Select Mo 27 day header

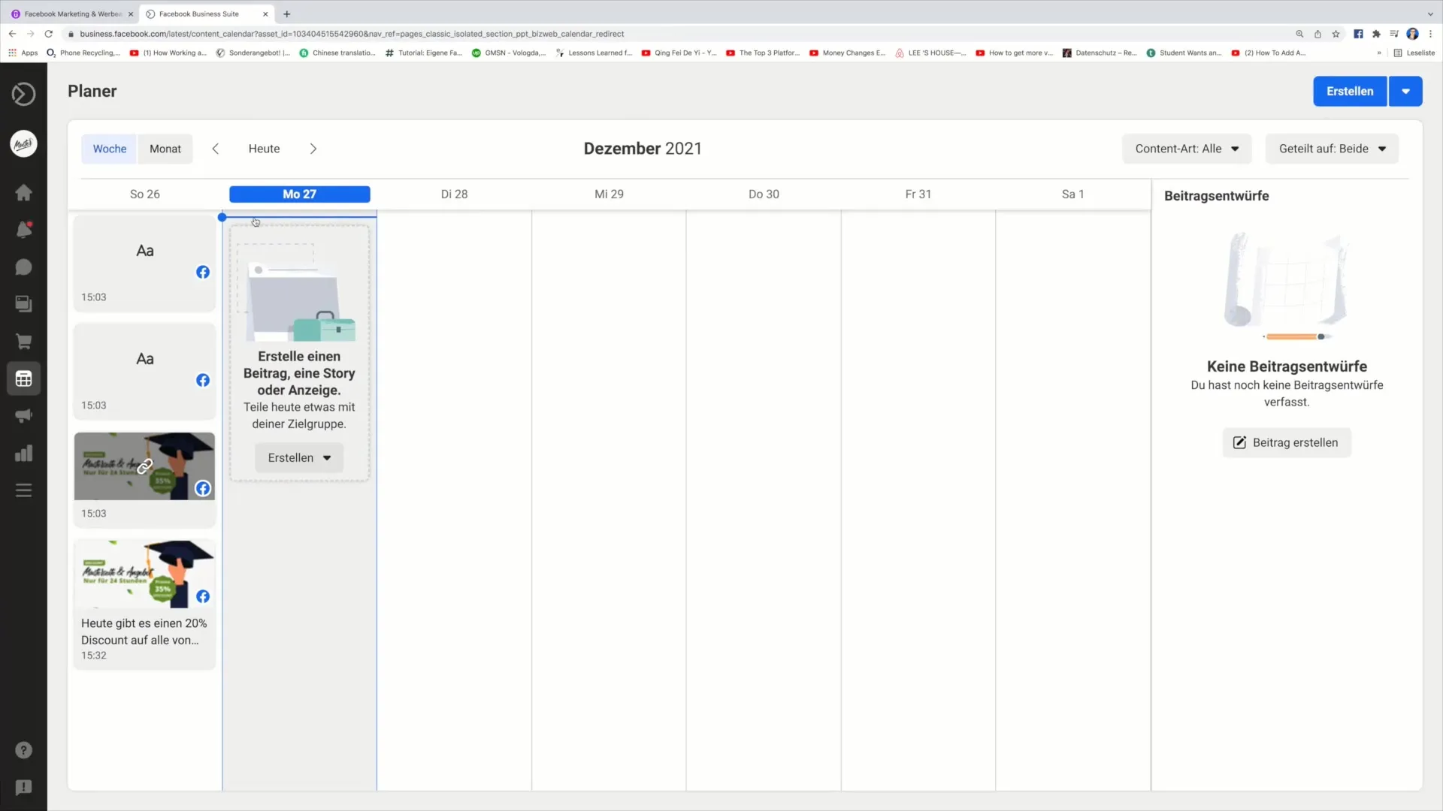click(299, 194)
